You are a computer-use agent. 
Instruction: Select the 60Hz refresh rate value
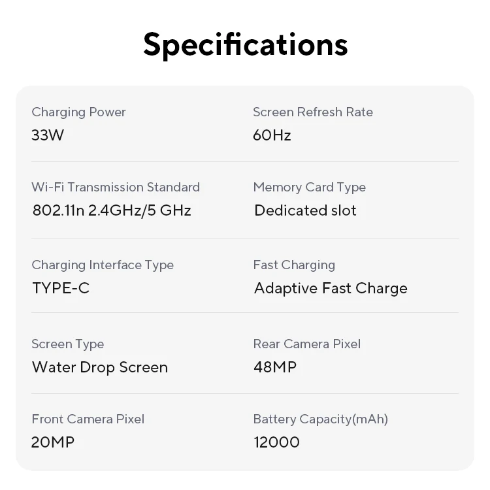tap(272, 136)
